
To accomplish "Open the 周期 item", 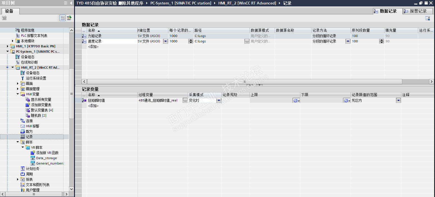I will [29, 174].
